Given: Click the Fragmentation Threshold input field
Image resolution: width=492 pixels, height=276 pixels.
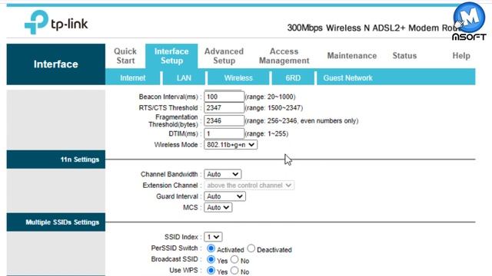Looking at the screenshot, I should tap(224, 121).
